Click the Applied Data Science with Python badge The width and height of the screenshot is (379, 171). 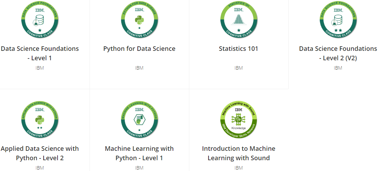pyautogui.click(x=40, y=120)
